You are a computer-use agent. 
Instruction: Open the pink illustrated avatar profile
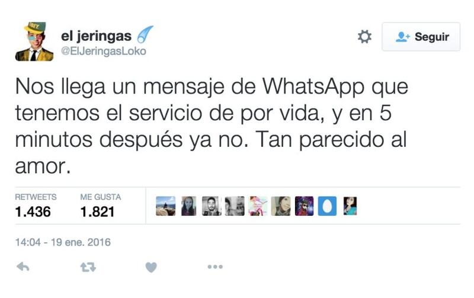[x=258, y=206]
